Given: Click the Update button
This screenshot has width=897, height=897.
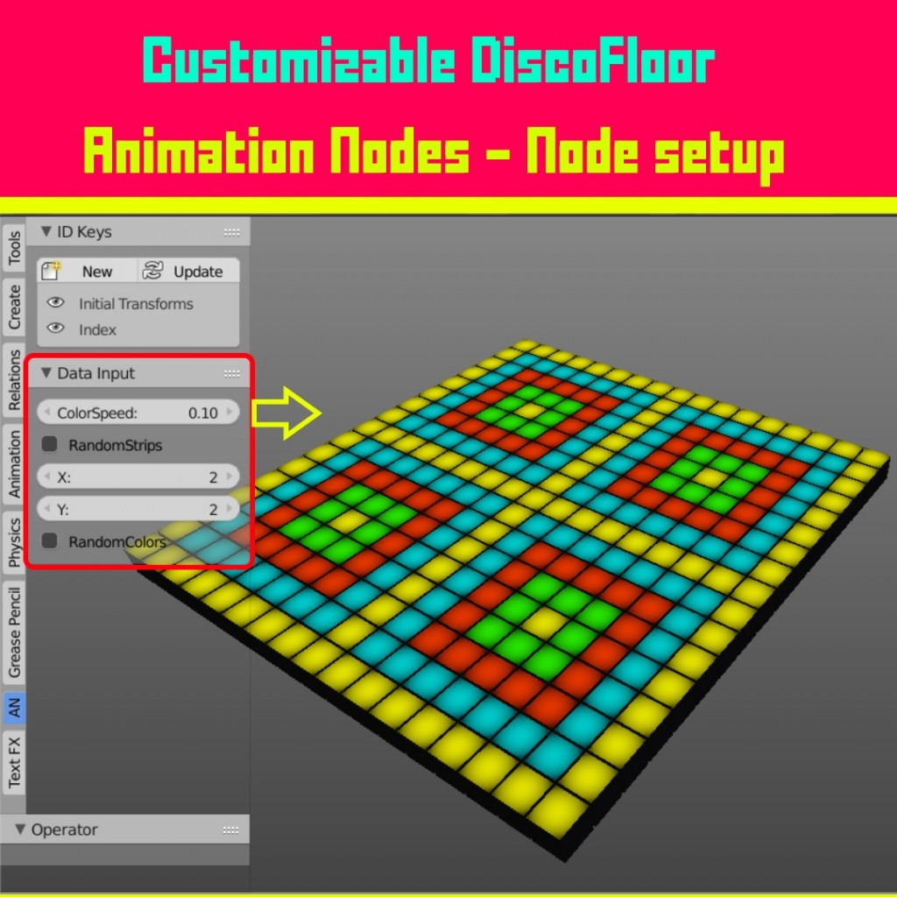Looking at the screenshot, I should (x=188, y=271).
